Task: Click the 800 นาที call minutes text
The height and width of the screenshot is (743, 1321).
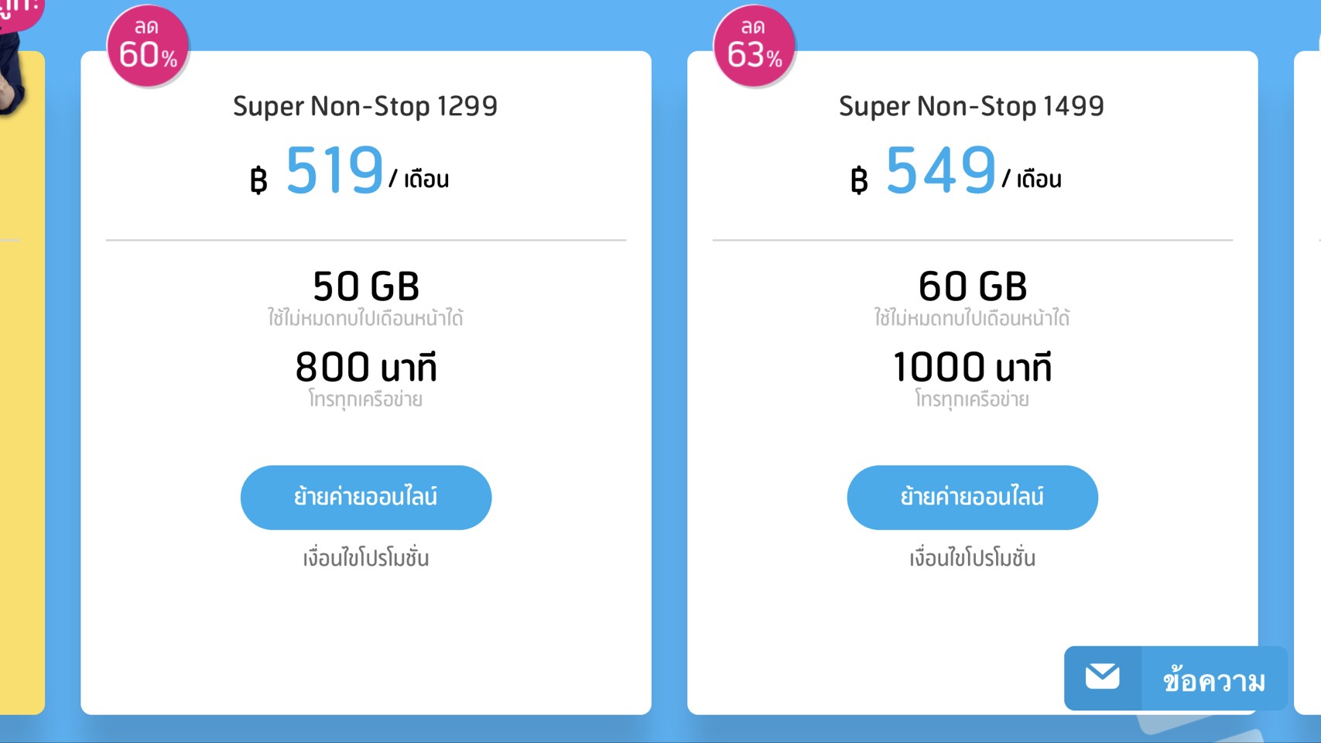Action: [366, 367]
